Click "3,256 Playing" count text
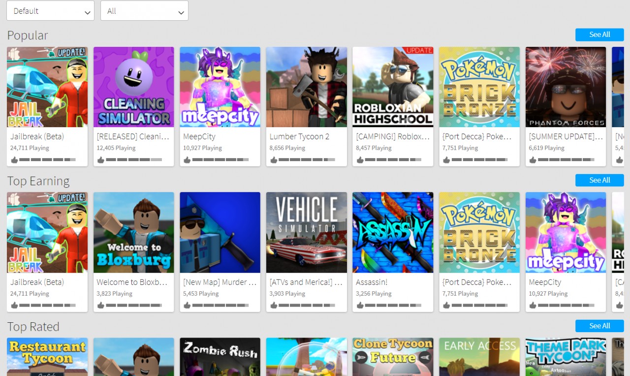Image resolution: width=630 pixels, height=376 pixels. pos(374,293)
